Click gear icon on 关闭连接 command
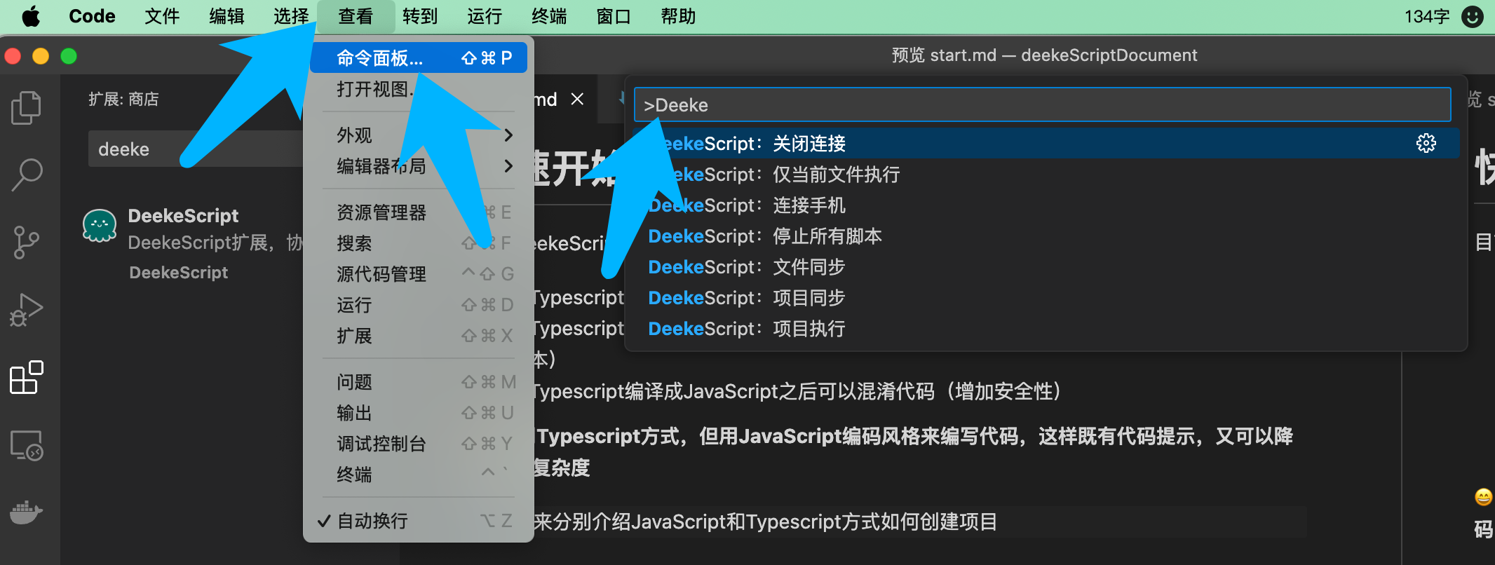 1426,144
